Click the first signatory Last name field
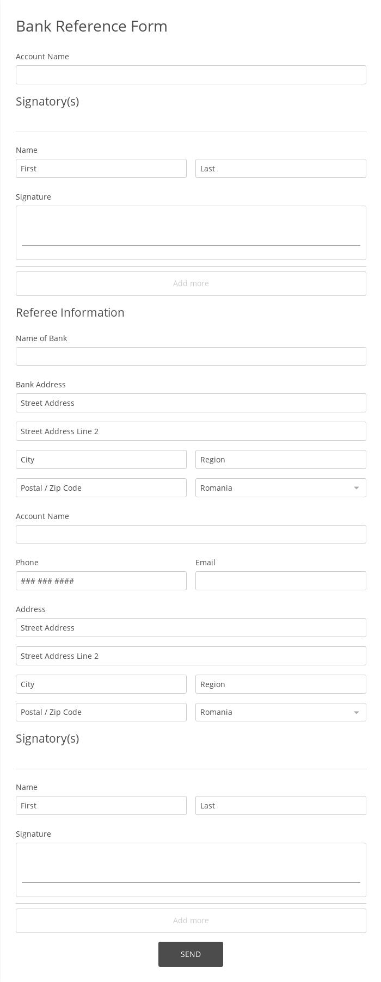 tap(281, 168)
